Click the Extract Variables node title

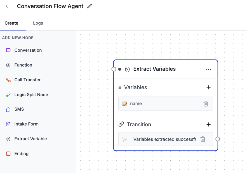tap(154, 69)
